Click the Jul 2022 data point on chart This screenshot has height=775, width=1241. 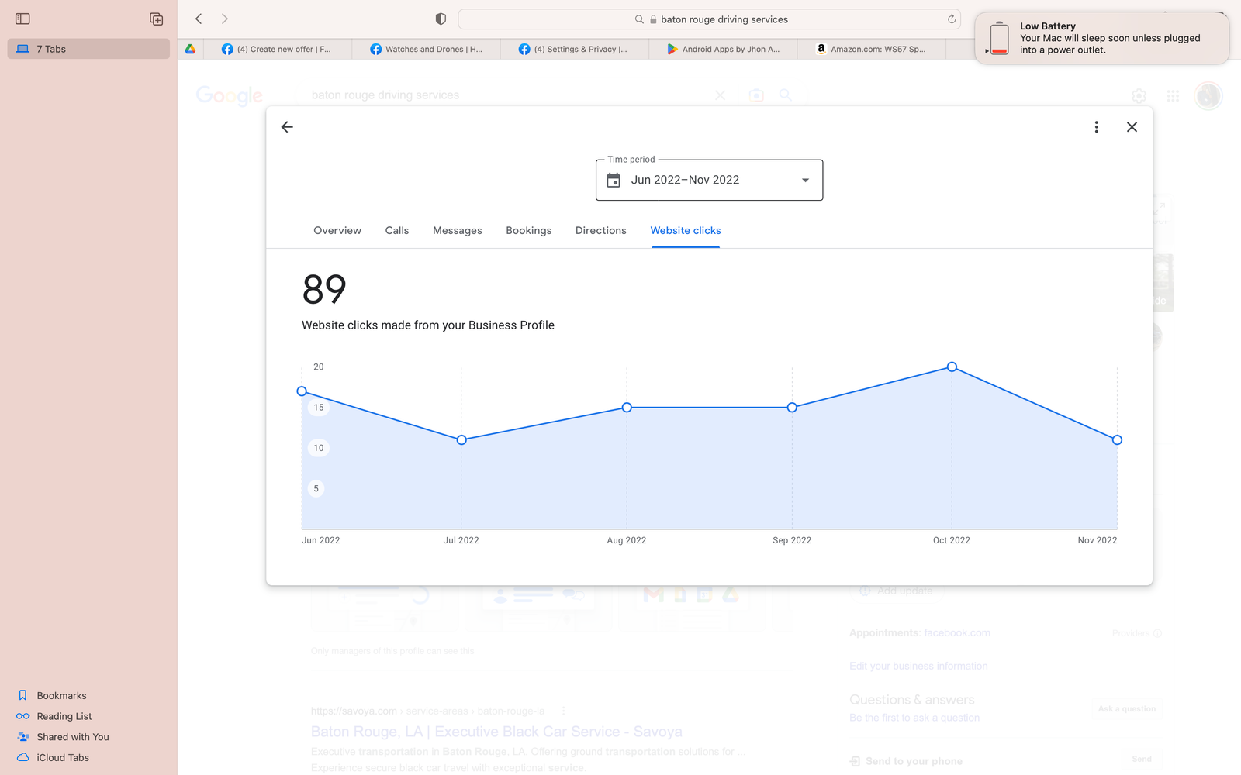[x=461, y=440]
